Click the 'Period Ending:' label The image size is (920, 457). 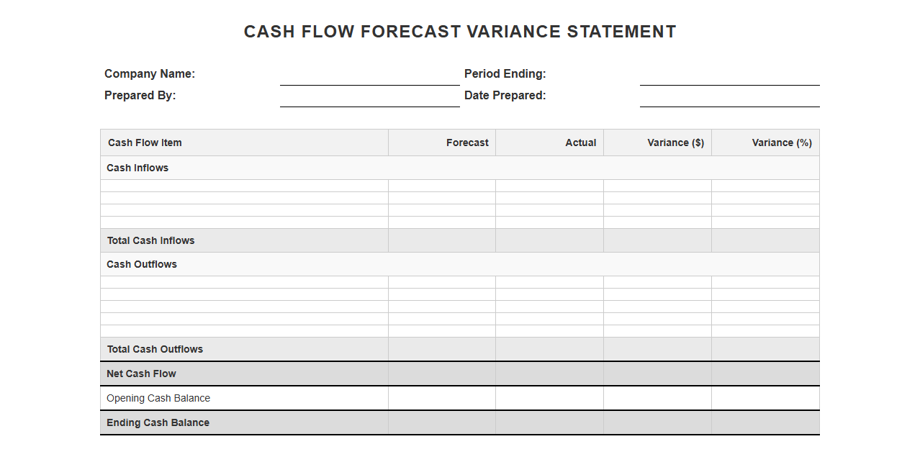[505, 73]
